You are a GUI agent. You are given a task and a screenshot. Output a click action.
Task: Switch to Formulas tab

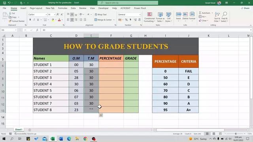pos(62,8)
